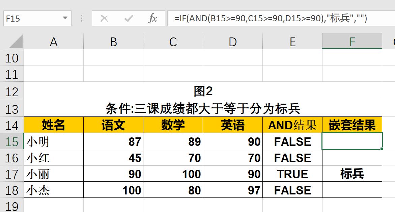The width and height of the screenshot is (395, 212).
Task: Open the Insert Function fx dialog
Action: pos(152,19)
